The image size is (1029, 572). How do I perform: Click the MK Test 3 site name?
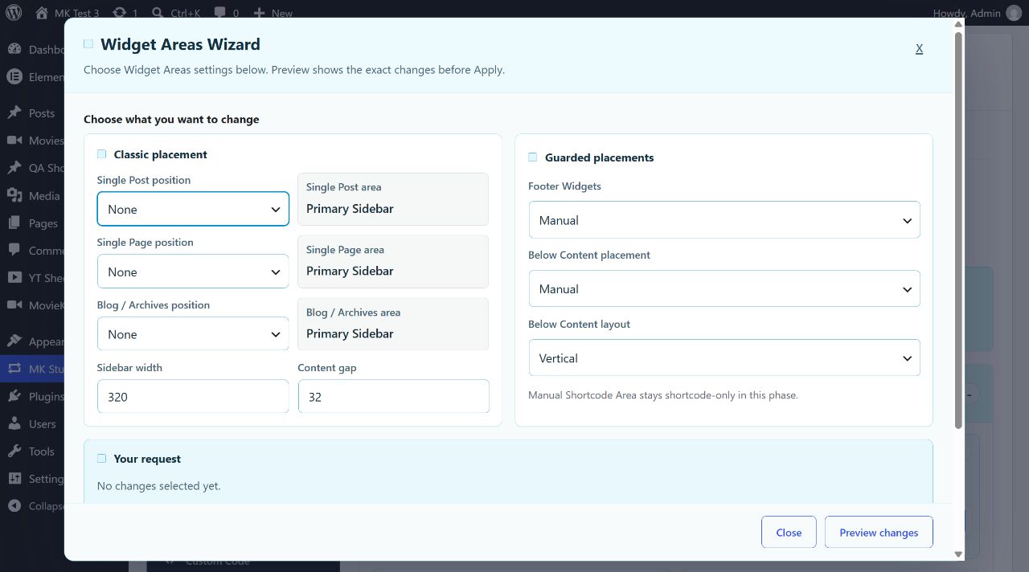tap(77, 13)
